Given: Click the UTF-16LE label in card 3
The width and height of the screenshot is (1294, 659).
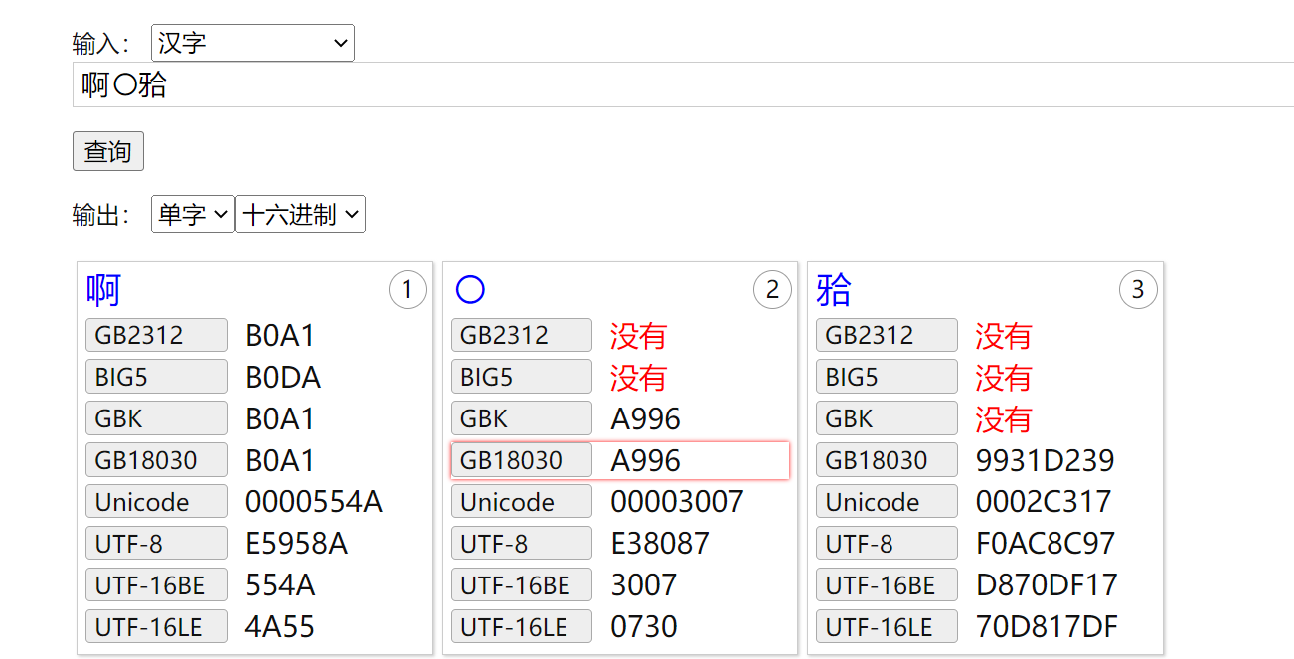Looking at the screenshot, I should coord(887,627).
